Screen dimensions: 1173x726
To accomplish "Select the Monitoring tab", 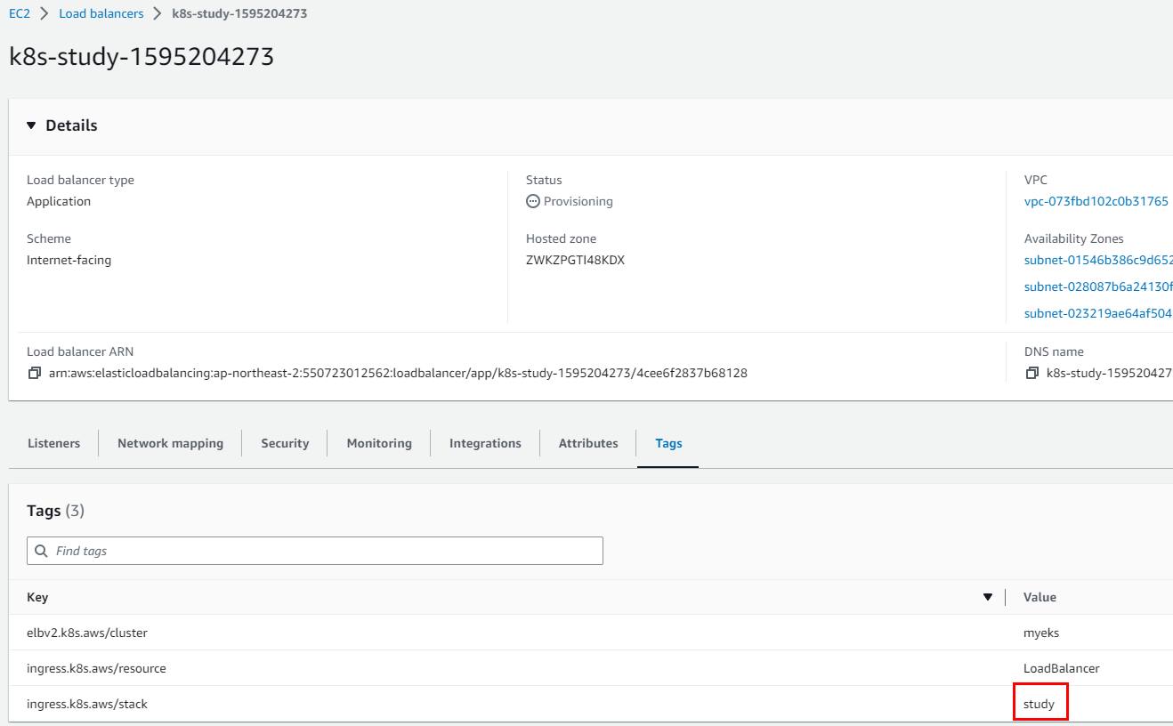I will 379,443.
